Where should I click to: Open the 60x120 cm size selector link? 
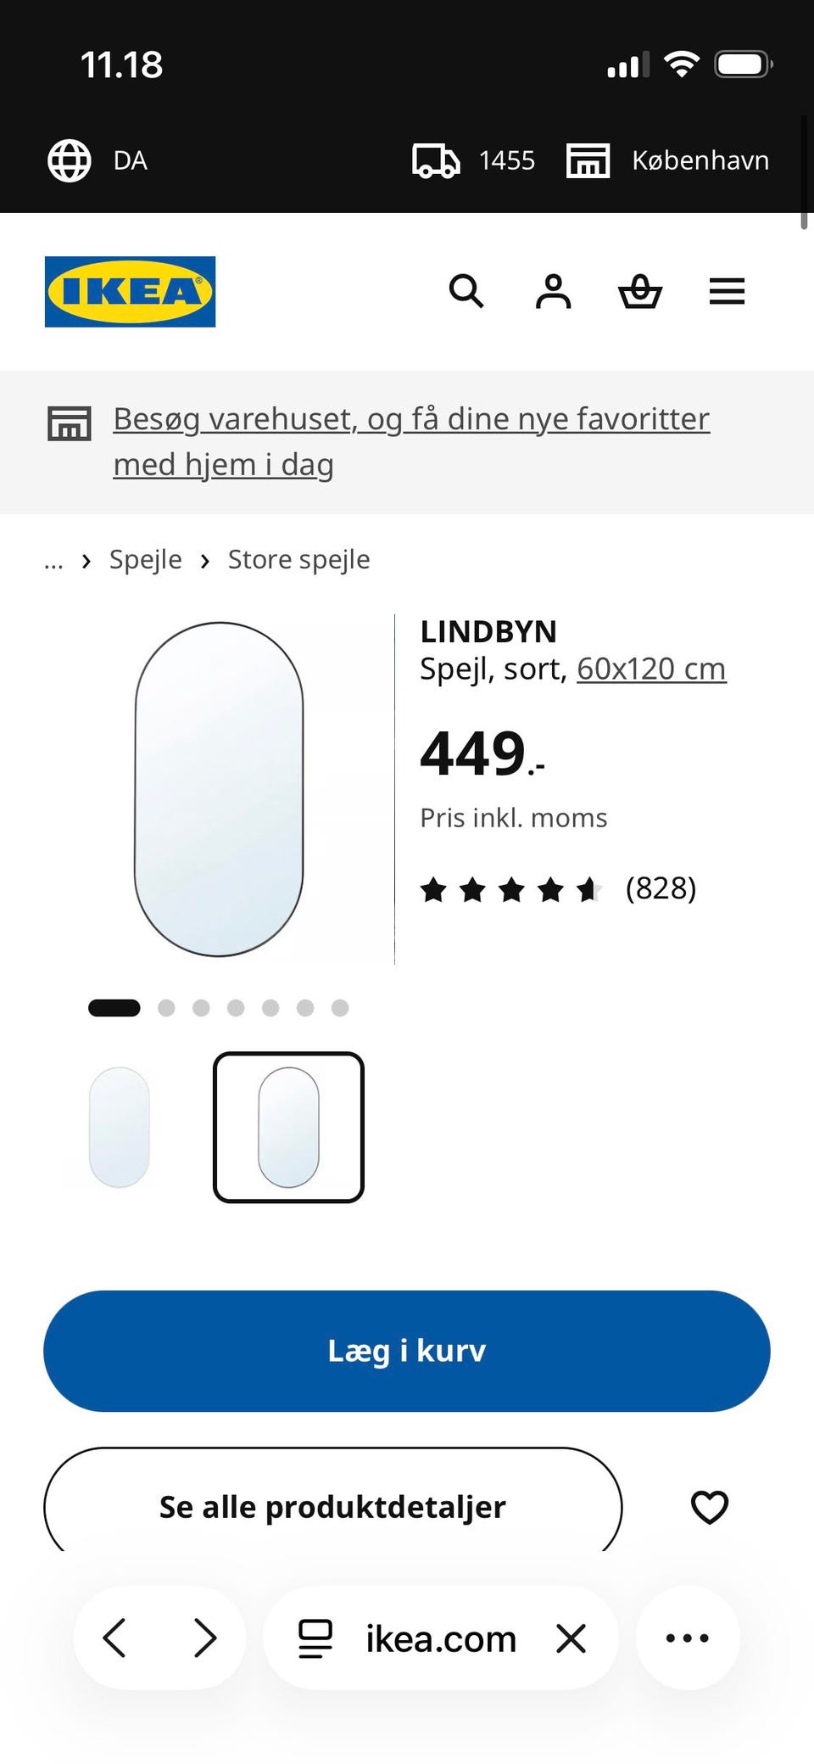click(651, 669)
